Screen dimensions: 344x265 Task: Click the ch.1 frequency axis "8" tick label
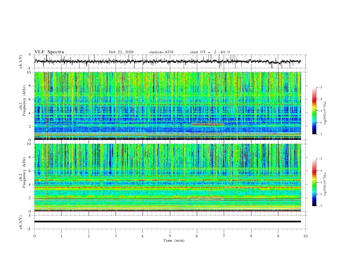(x=30, y=86)
